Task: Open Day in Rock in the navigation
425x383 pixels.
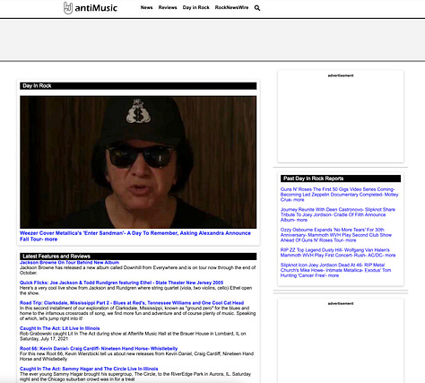Action: point(196,7)
